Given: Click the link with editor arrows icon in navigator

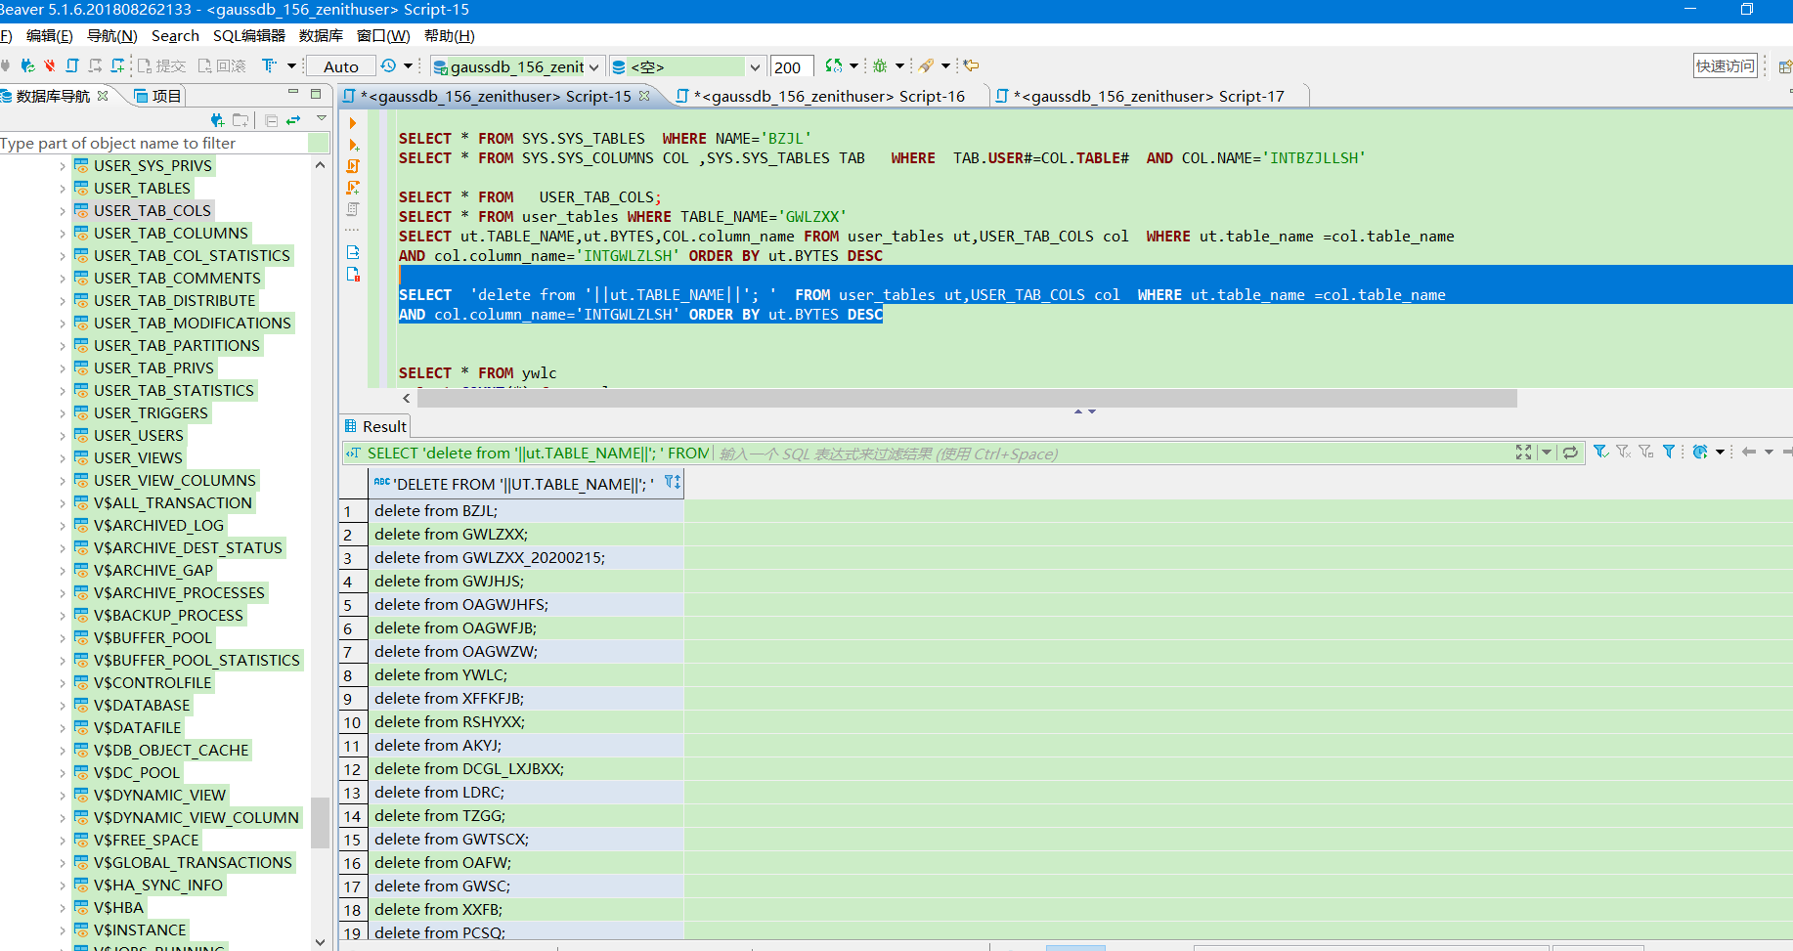Looking at the screenshot, I should pyautogui.click(x=292, y=120).
